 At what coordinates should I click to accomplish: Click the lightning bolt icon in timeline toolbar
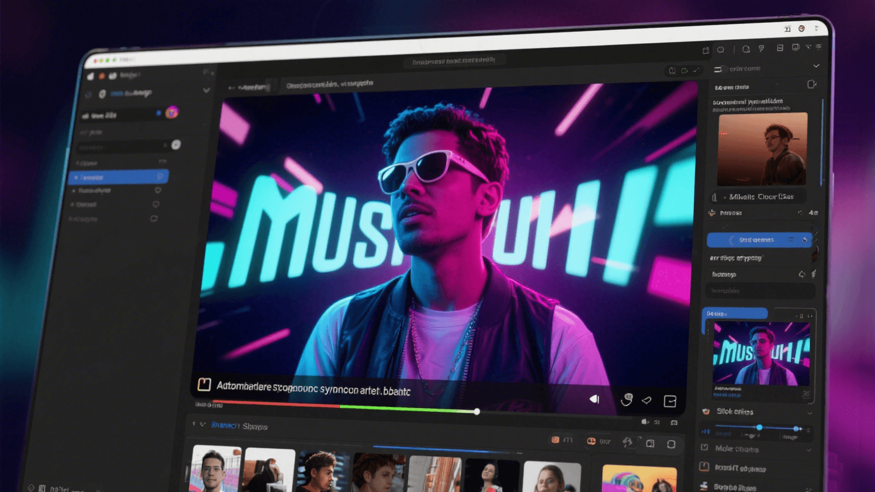[628, 442]
